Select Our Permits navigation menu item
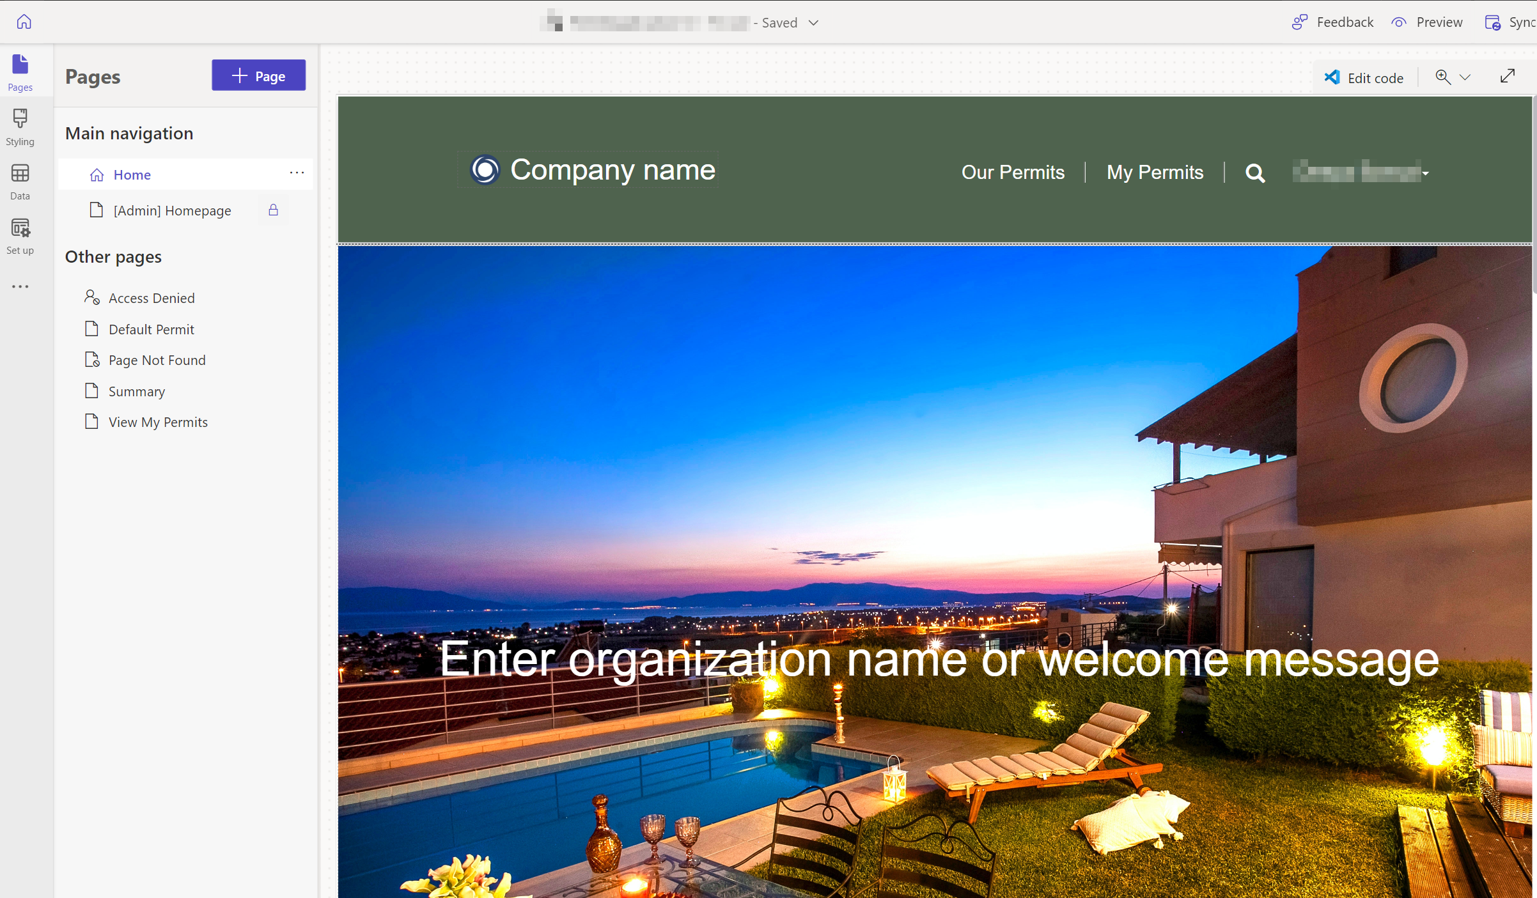The width and height of the screenshot is (1537, 898). point(1012,171)
